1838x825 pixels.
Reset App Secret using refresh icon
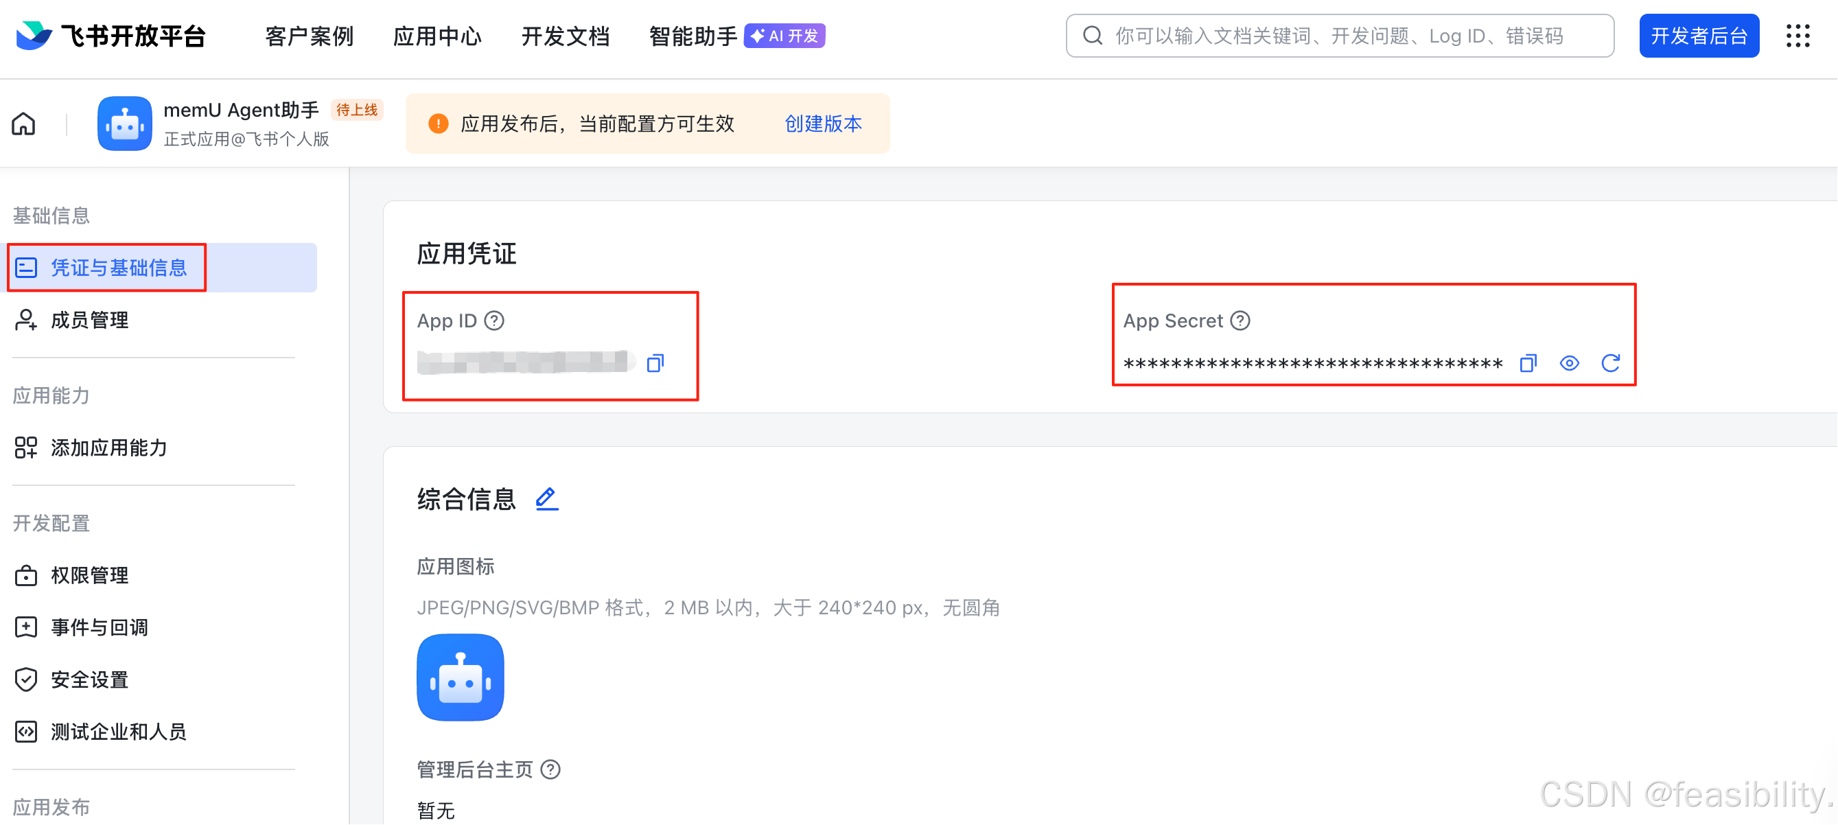pyautogui.click(x=1610, y=363)
